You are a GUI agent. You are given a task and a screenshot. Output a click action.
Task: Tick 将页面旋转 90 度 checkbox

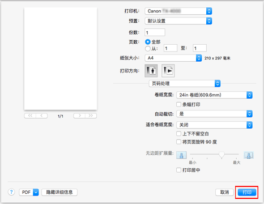coord(178,142)
